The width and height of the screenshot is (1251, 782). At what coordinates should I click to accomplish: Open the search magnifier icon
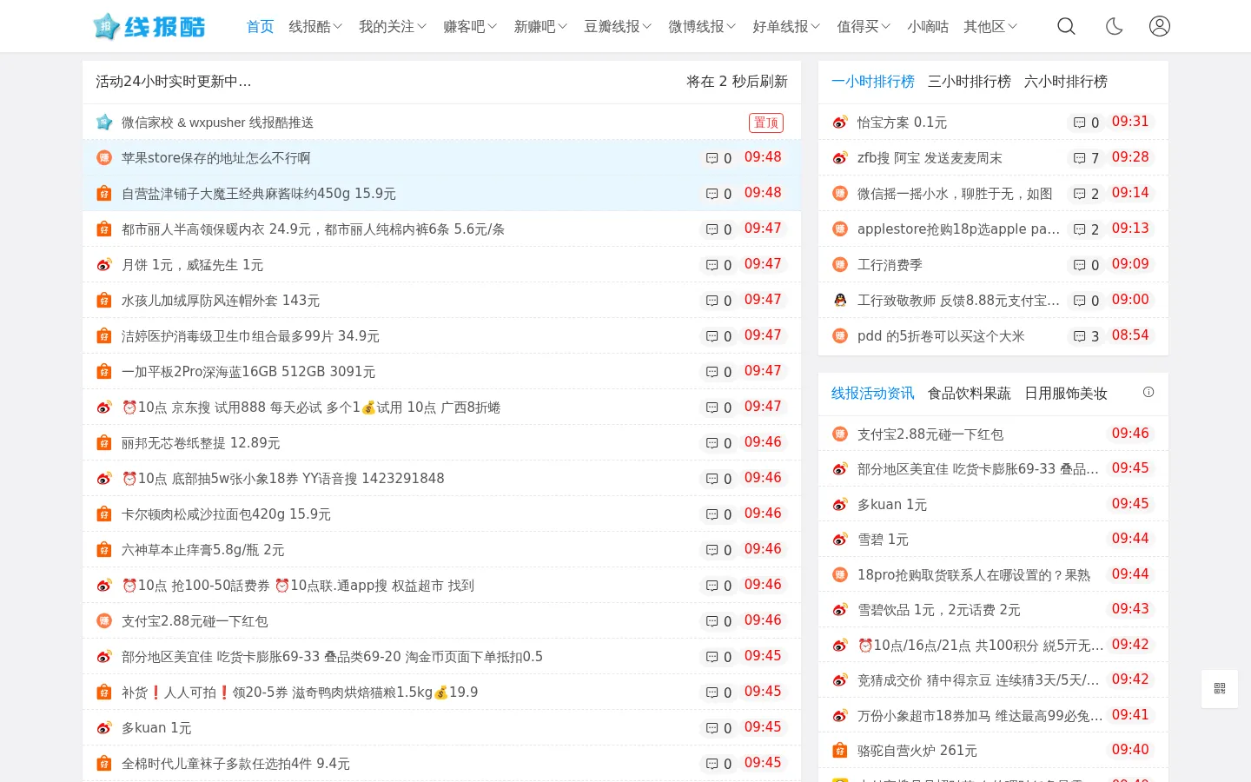(x=1066, y=26)
